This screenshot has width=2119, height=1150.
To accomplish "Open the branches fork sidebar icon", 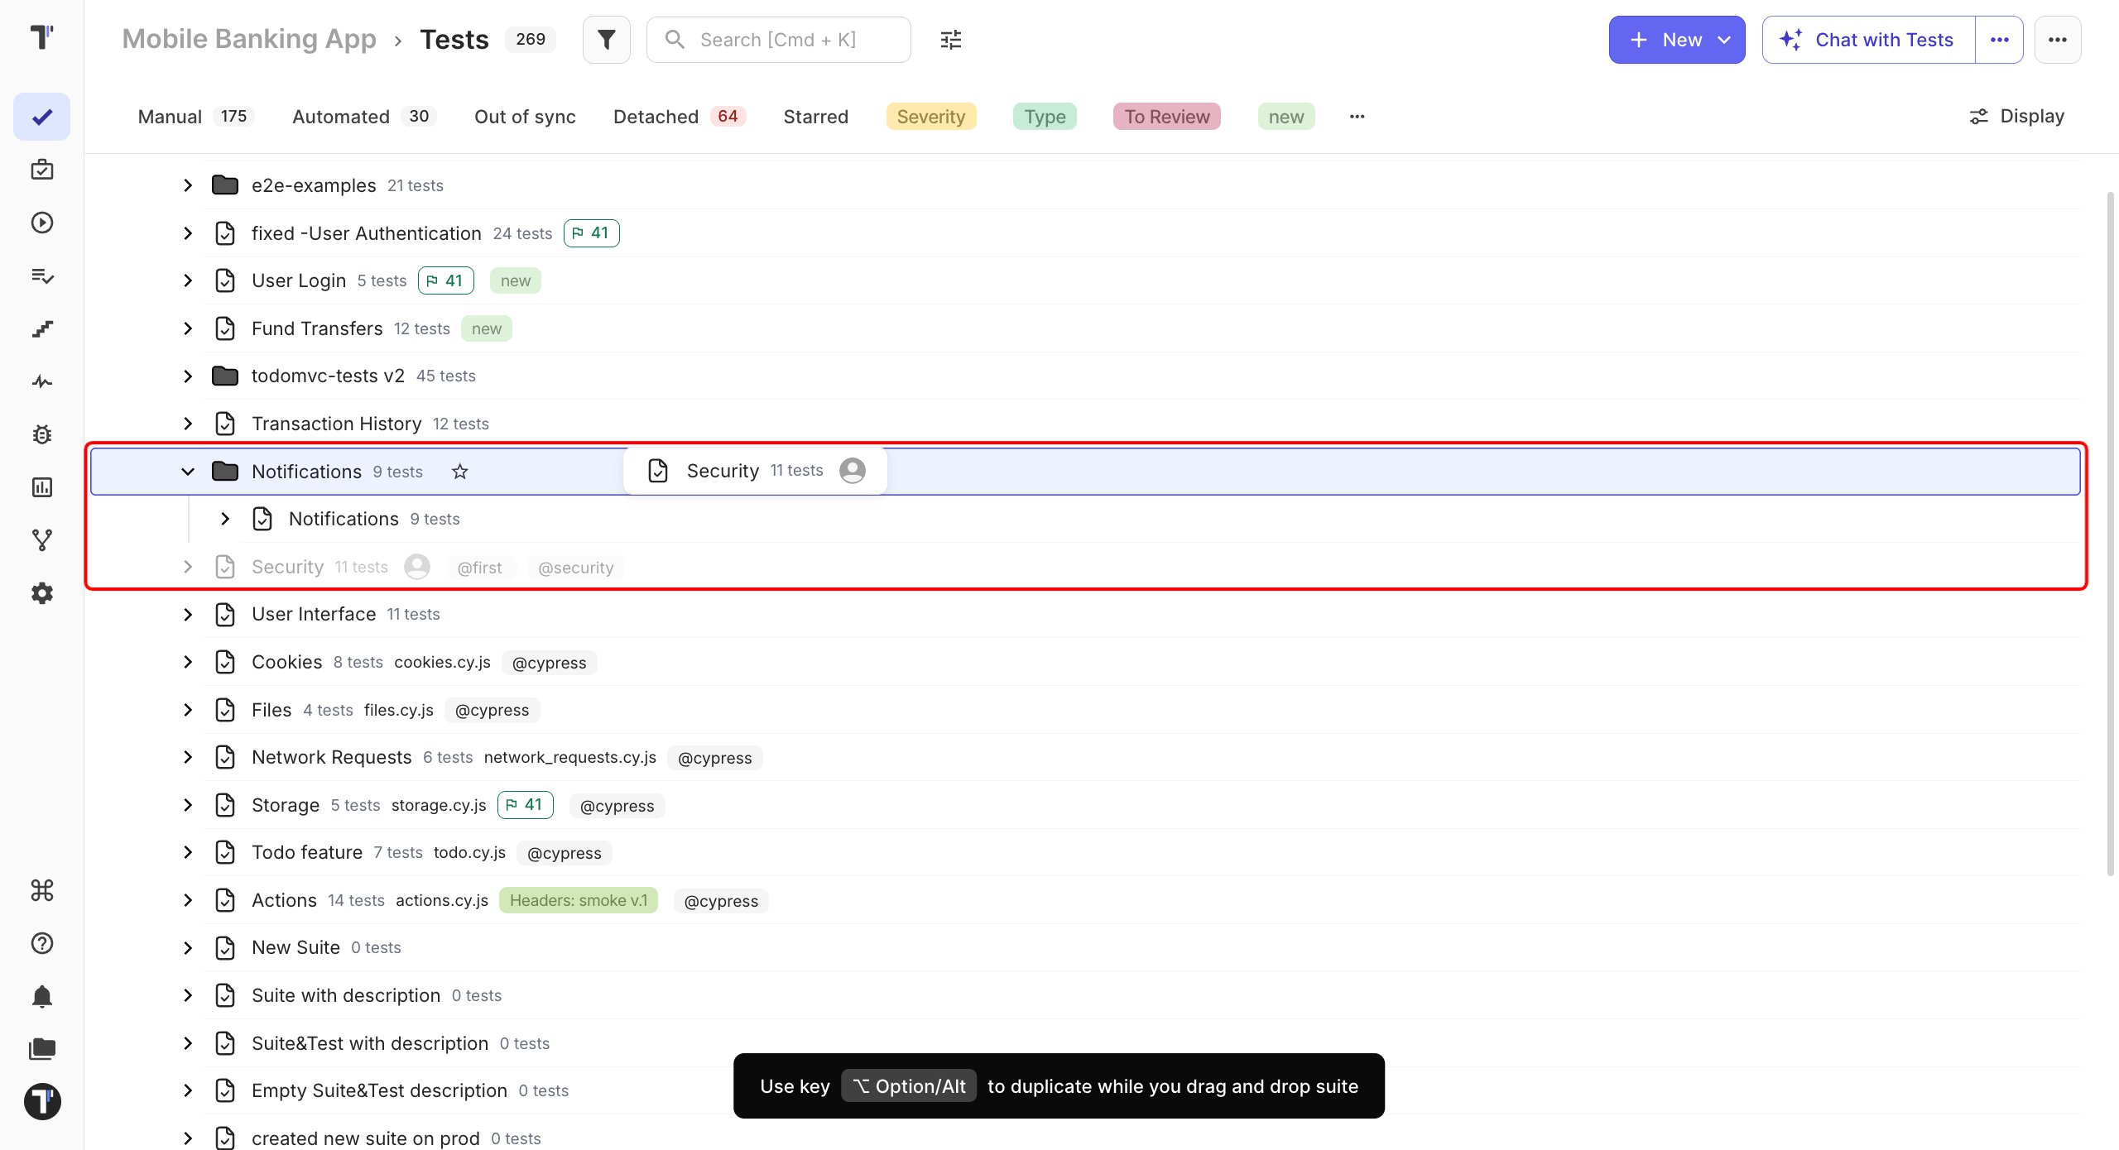I will point(42,540).
